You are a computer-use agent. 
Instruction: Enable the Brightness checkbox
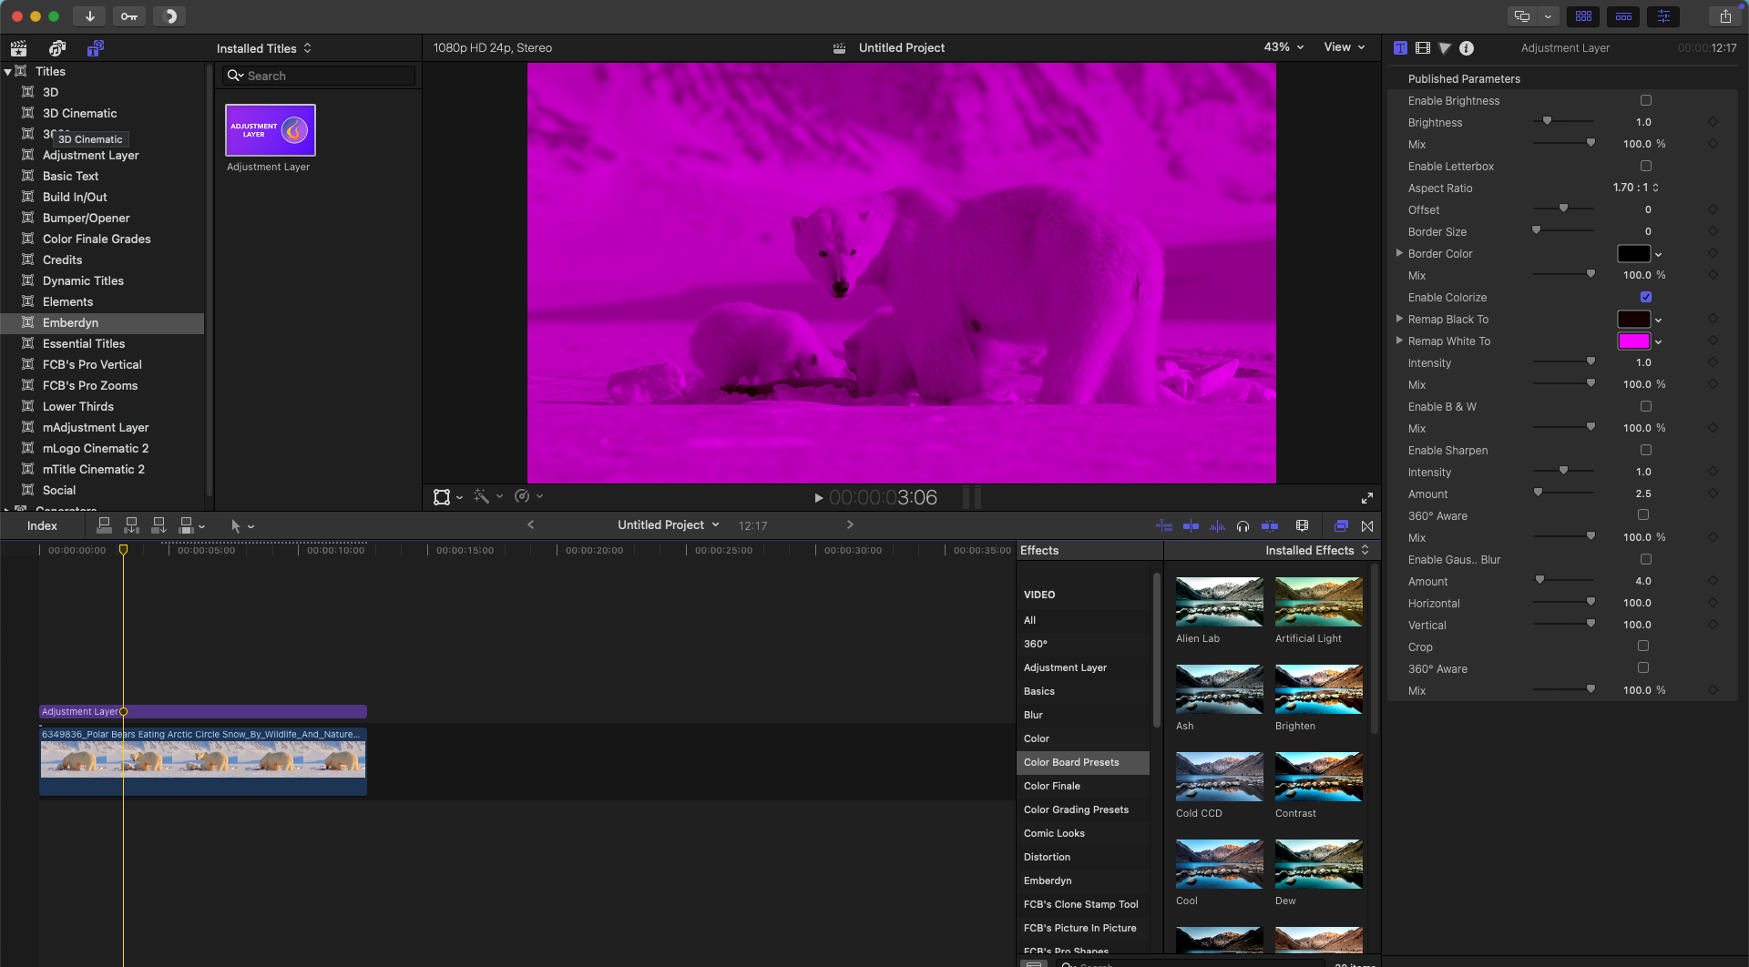[1645, 101]
